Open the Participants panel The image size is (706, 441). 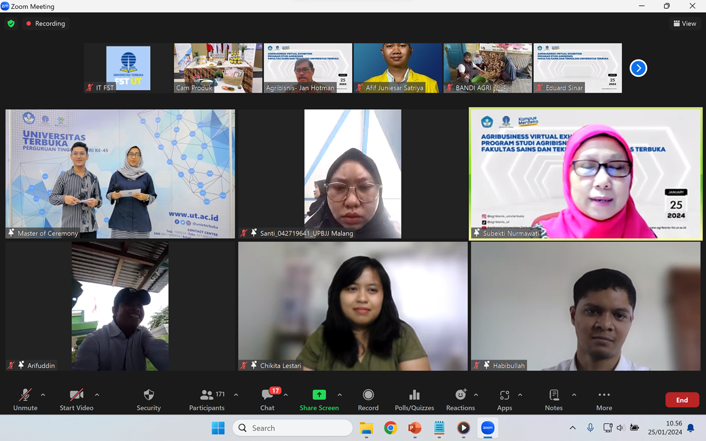point(207,400)
